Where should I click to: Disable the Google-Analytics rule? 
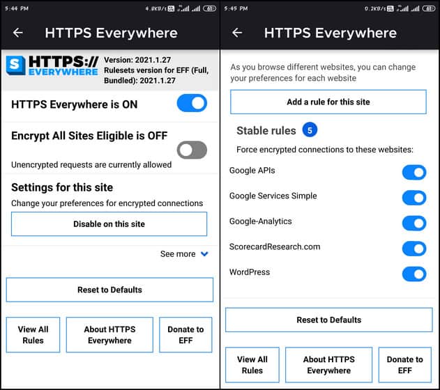(x=414, y=224)
